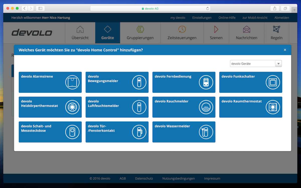Click Abmelden to log out
Image resolution: width=301 pixels, height=188 pixels.
coord(282,18)
